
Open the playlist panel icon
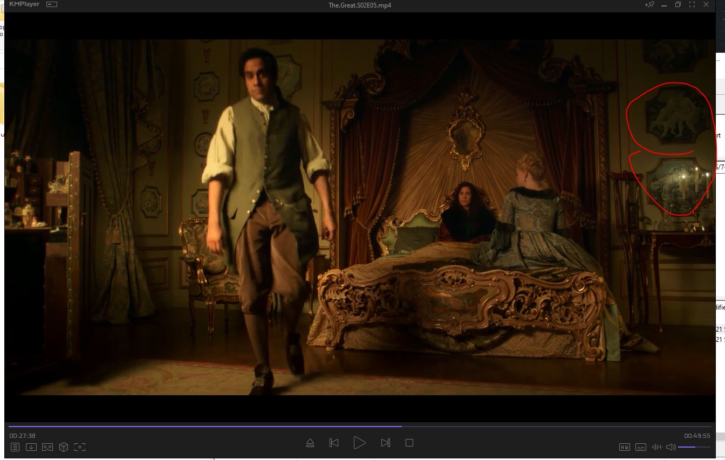tap(15, 447)
